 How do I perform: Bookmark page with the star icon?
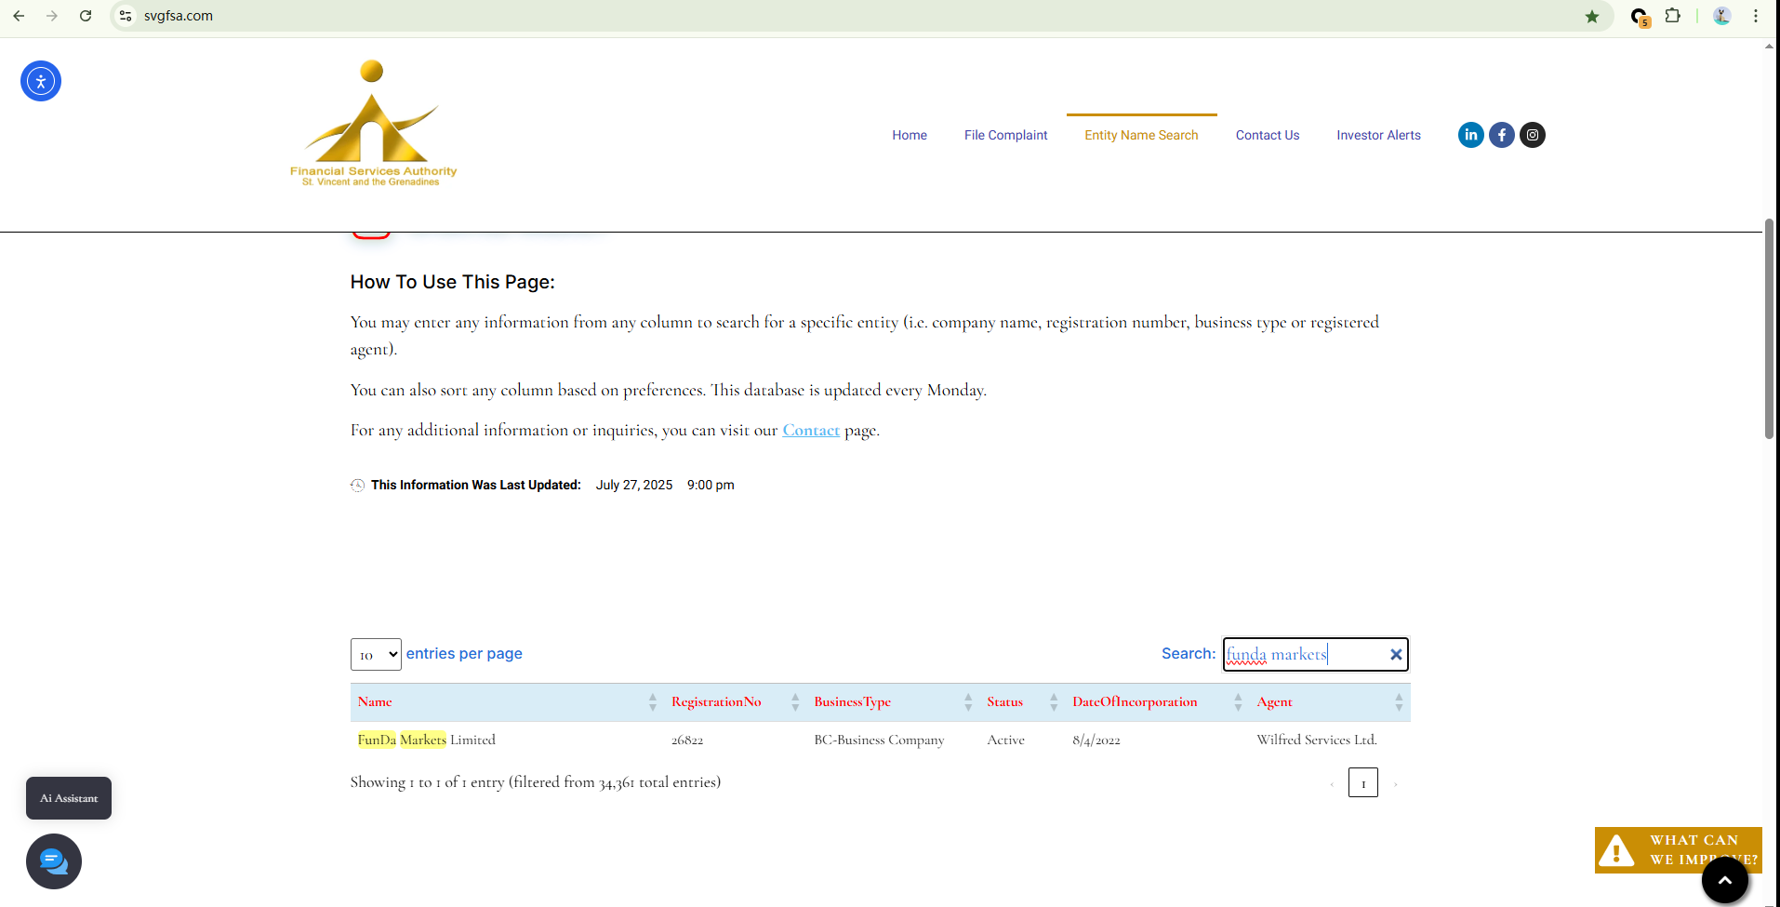click(x=1592, y=16)
